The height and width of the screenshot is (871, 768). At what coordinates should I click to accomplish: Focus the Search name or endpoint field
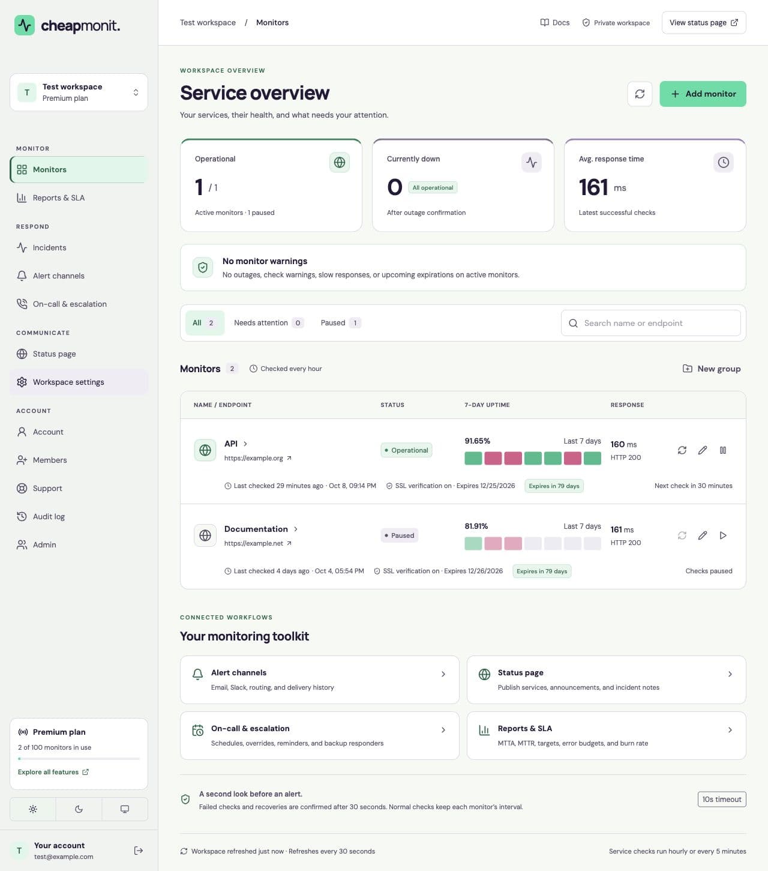pyautogui.click(x=651, y=323)
